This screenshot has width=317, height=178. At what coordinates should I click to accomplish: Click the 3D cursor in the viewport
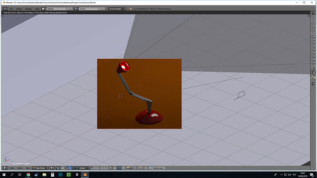(x=120, y=96)
